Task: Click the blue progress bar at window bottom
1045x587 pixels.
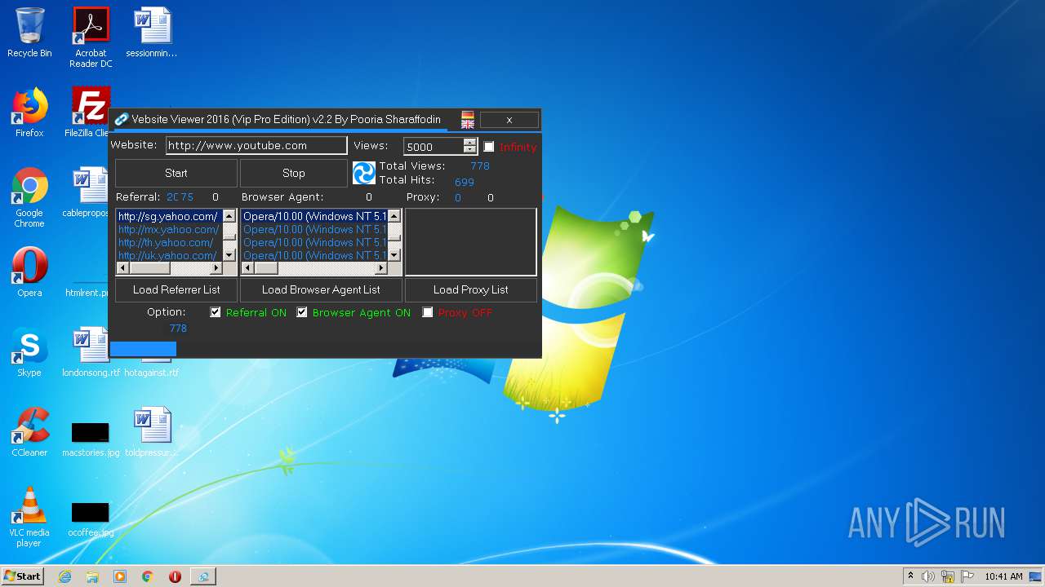Action: pyautogui.click(x=143, y=349)
